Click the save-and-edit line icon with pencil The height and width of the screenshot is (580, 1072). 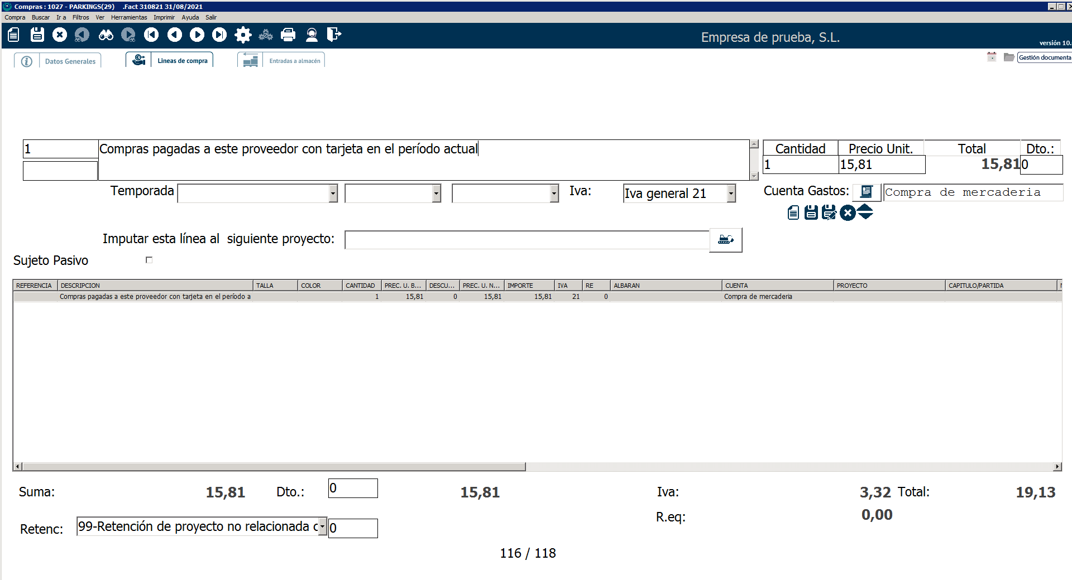(x=829, y=212)
